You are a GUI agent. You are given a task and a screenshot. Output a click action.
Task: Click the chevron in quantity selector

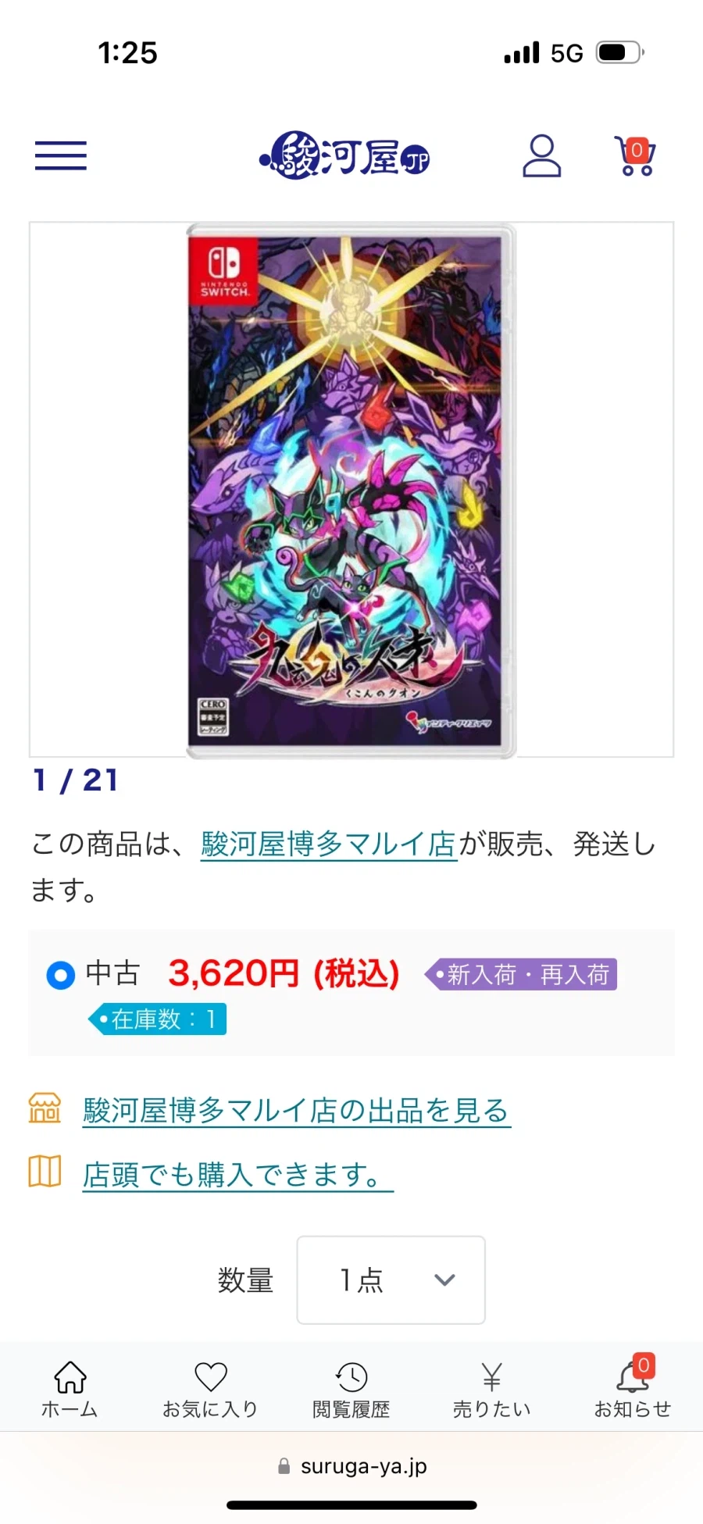[444, 1280]
